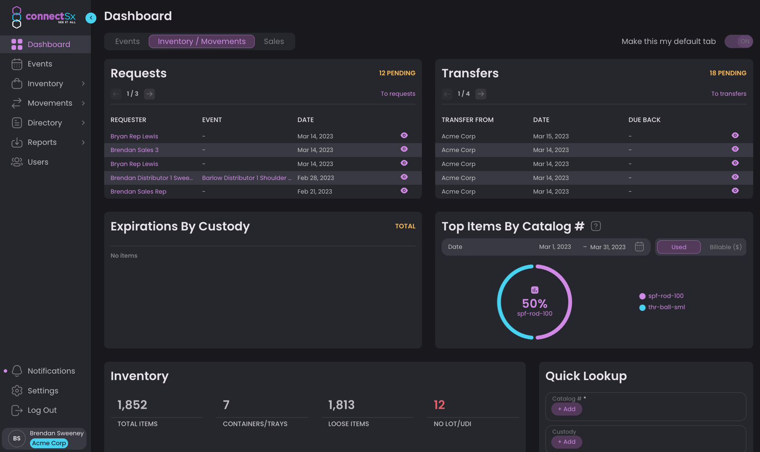Viewport: 760px width, 452px height.
Task: Switch to the Sales tab
Action: pyautogui.click(x=274, y=41)
